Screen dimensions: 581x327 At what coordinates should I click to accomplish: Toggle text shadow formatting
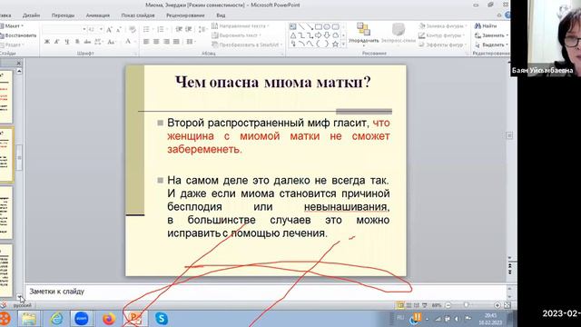pos(77,42)
